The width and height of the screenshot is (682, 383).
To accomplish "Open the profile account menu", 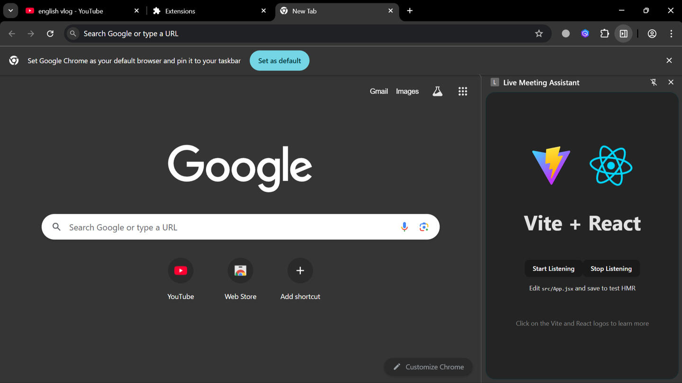I will 652,34.
